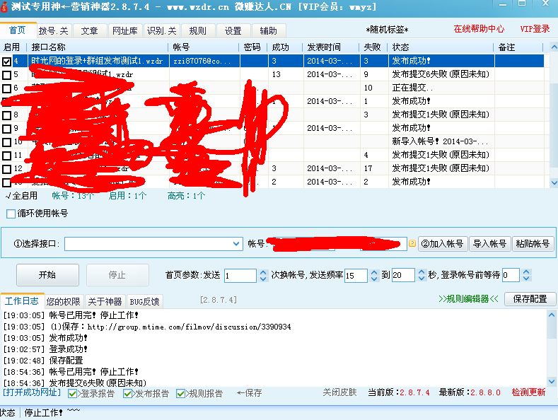Viewport: 558px width, 420px height.
Task: Tick the checkbox for row 8
Action: tap(6, 115)
